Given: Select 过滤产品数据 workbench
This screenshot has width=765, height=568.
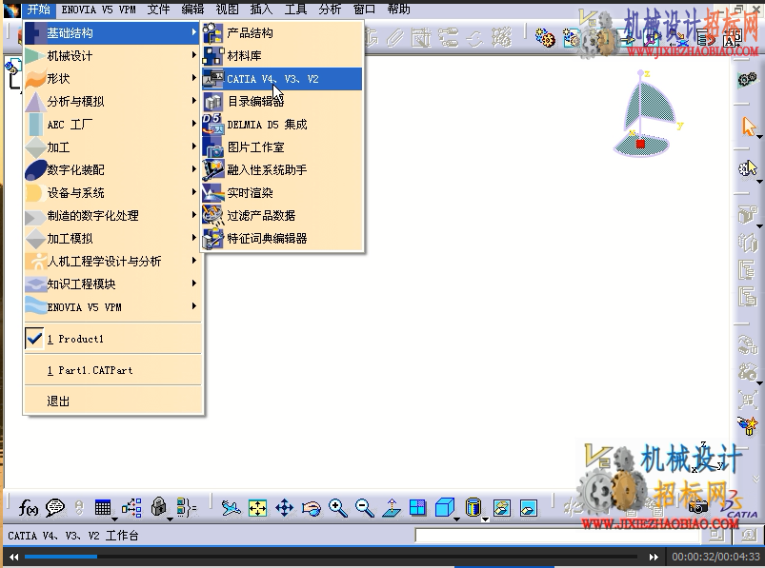Looking at the screenshot, I should (x=283, y=215).
